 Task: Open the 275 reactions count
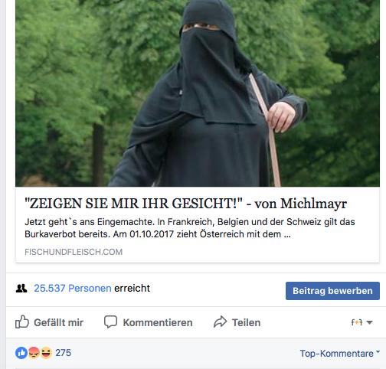point(63,353)
